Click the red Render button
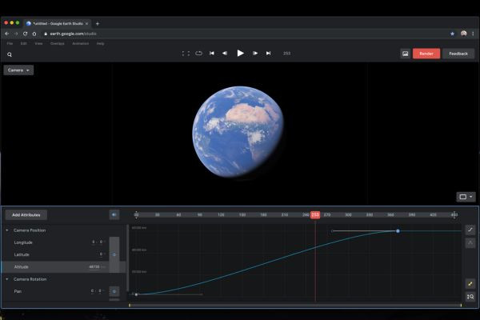Viewport: 480px width, 320px height. pyautogui.click(x=426, y=54)
